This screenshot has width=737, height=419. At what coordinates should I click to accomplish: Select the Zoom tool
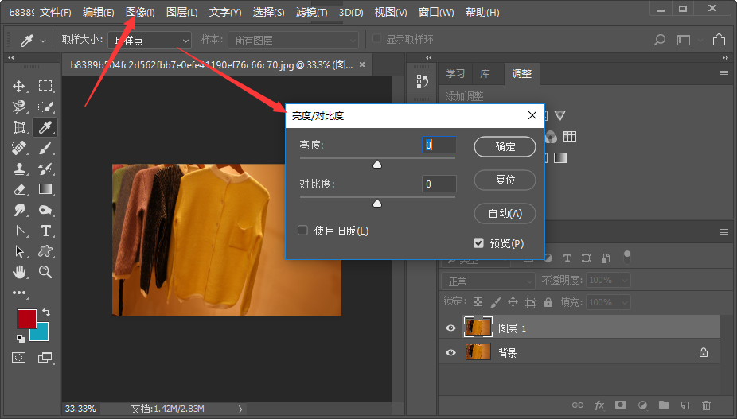[45, 272]
